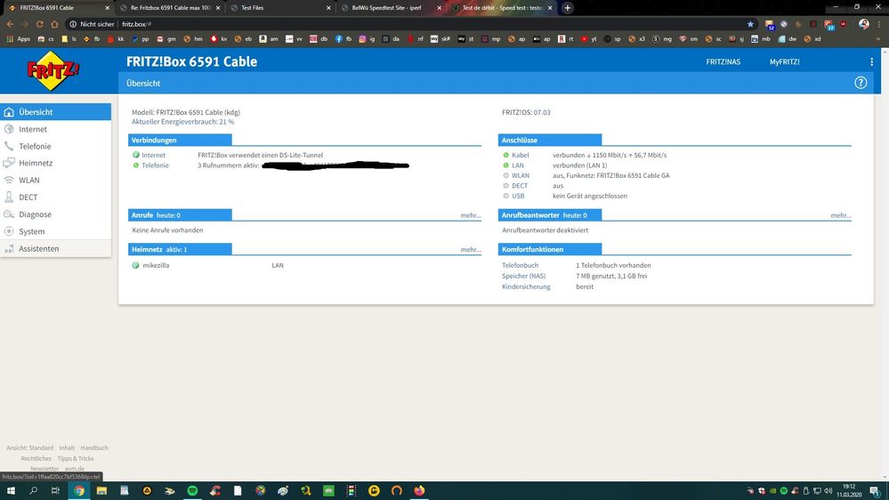Open MyFRITZ! link in header
The height and width of the screenshot is (500, 889).
point(784,61)
